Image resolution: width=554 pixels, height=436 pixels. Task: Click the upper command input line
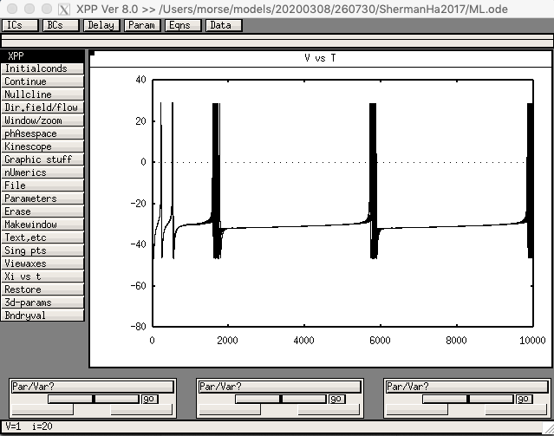coord(277,36)
